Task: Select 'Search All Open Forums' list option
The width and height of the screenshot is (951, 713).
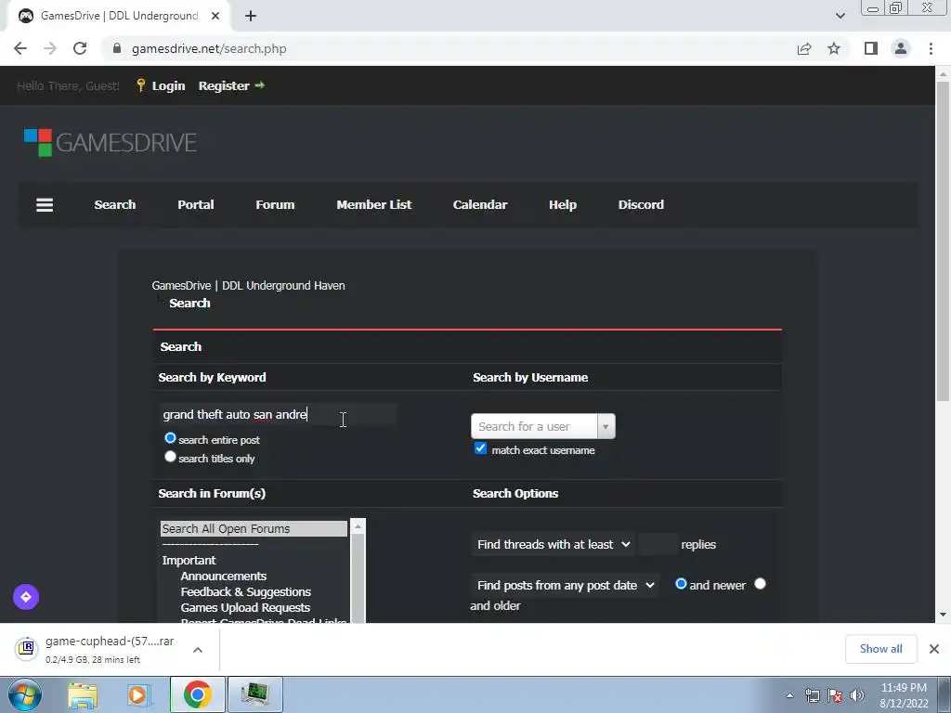Action: click(x=254, y=528)
